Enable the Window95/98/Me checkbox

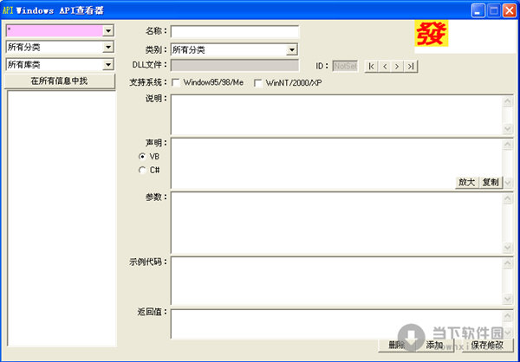point(177,82)
